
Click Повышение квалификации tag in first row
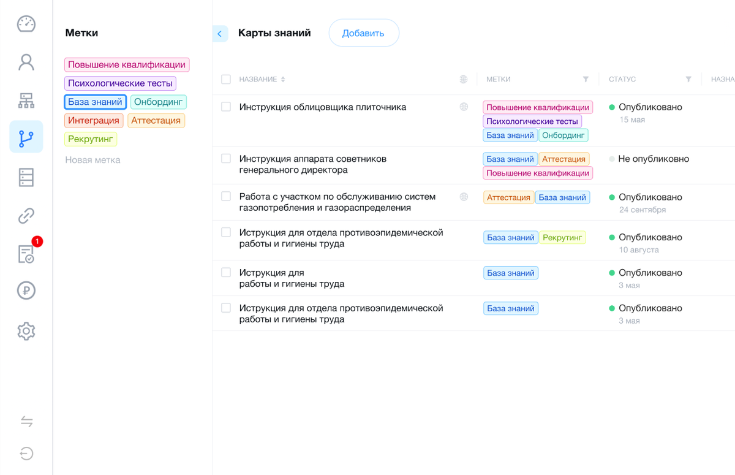538,107
